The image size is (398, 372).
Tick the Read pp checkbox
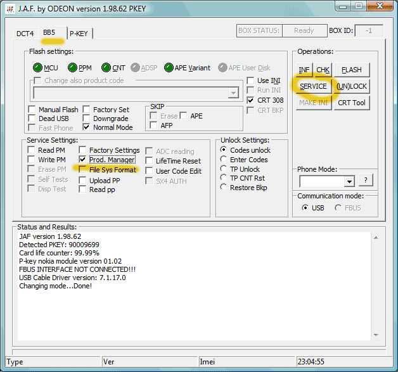click(82, 189)
